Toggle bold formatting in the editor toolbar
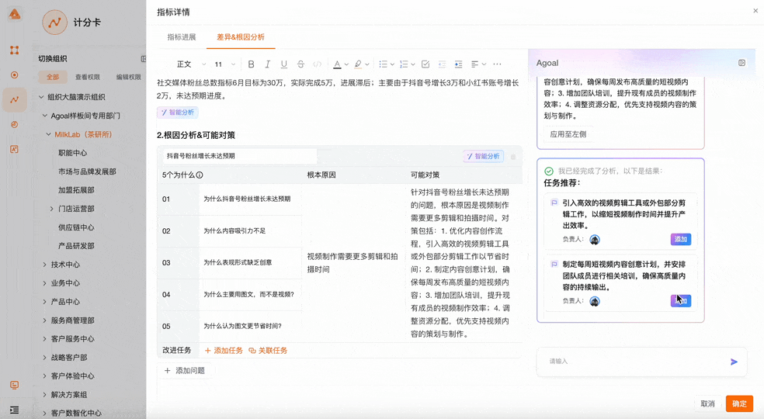This screenshot has height=419, width=764. tap(251, 64)
